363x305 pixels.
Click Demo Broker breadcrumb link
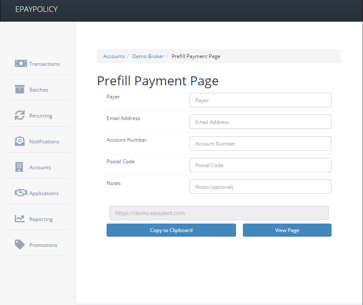[148, 56]
